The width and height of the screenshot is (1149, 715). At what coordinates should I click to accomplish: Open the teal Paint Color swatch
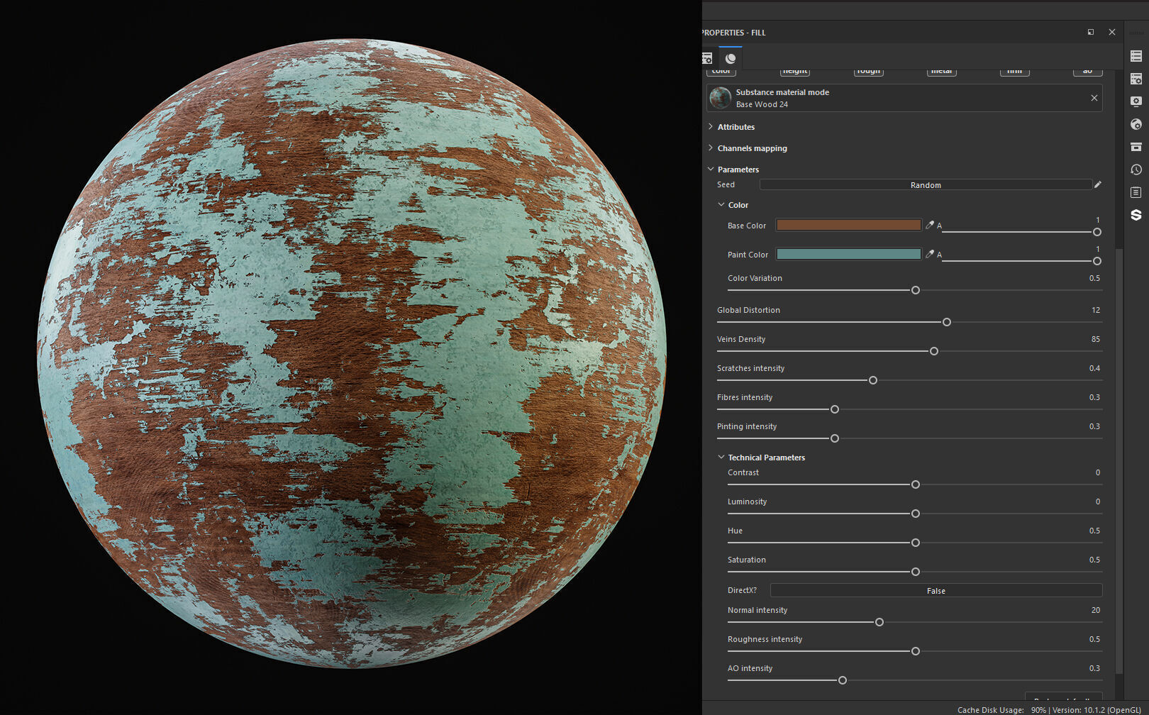coord(848,254)
